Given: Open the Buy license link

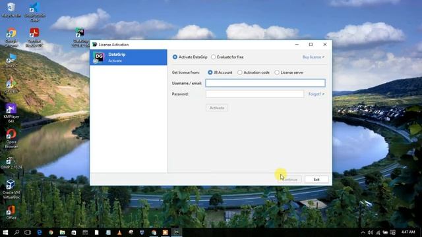Looking at the screenshot, I should 313,57.
